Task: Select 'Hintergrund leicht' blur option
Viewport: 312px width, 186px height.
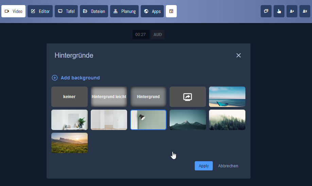Action: [x=109, y=97]
